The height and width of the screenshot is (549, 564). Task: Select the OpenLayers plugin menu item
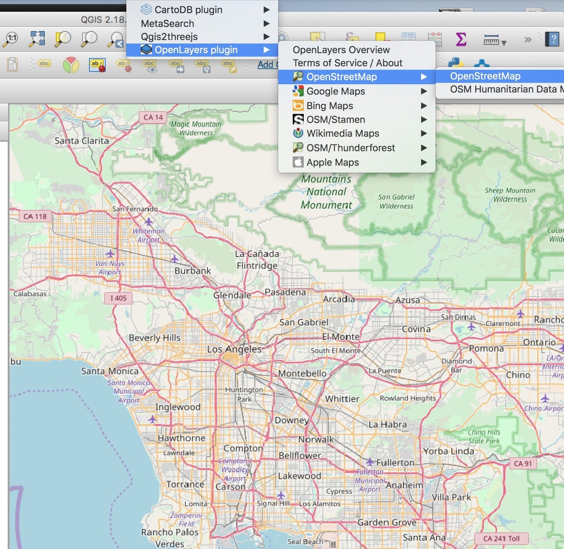[202, 50]
